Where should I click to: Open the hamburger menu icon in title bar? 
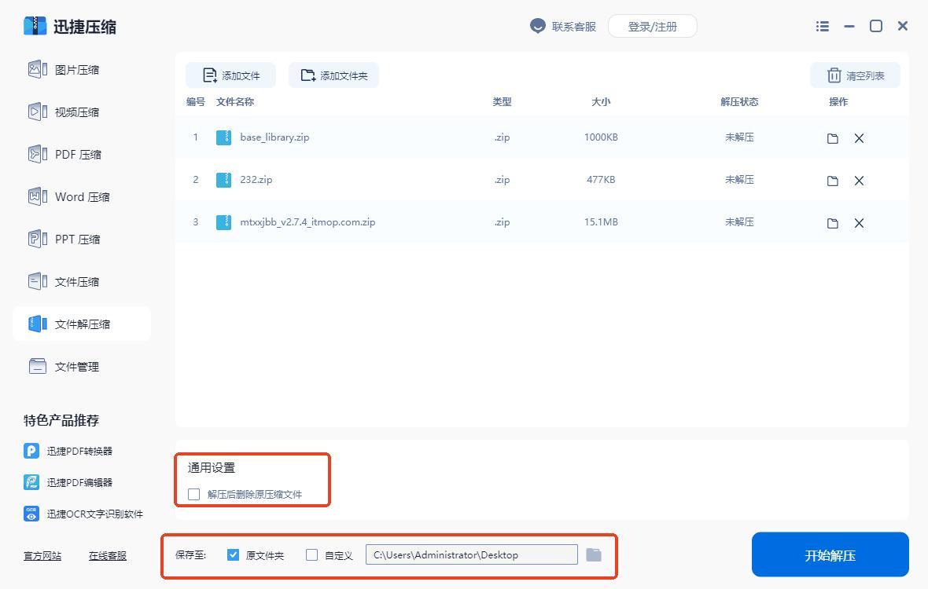click(x=823, y=26)
